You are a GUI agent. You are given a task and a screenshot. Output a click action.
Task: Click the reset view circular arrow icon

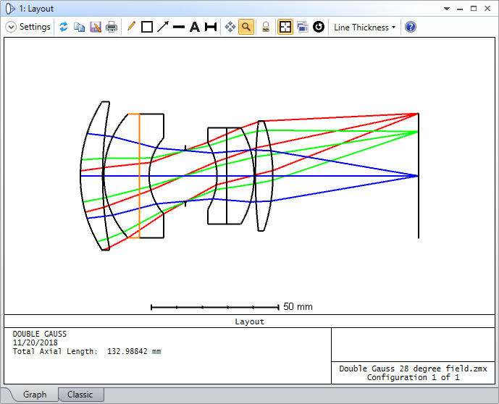pyautogui.click(x=319, y=27)
